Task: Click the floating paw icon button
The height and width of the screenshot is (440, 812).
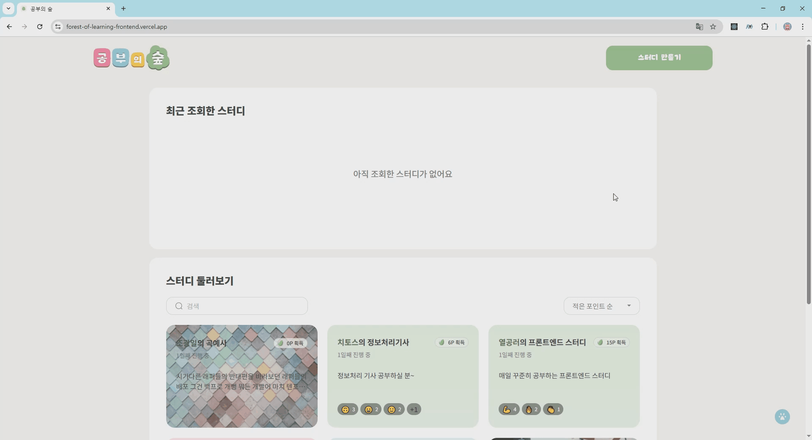Action: coord(782,417)
